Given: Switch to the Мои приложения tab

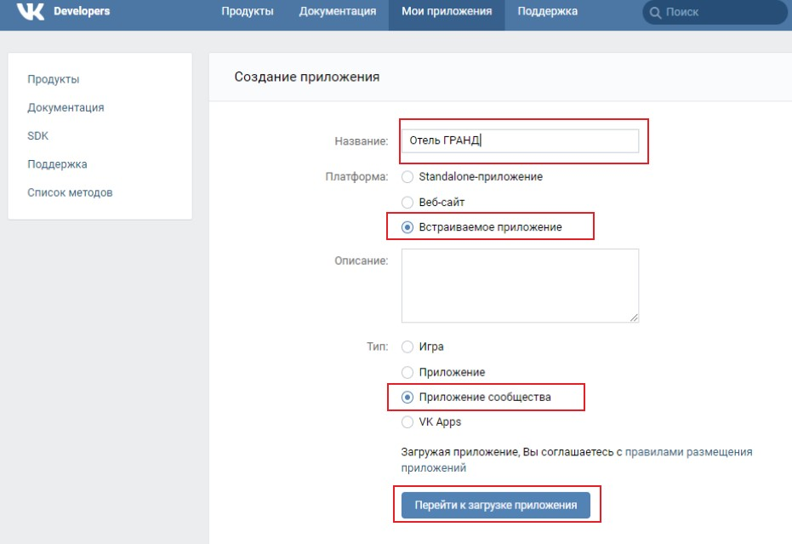Looking at the screenshot, I should coord(447,11).
